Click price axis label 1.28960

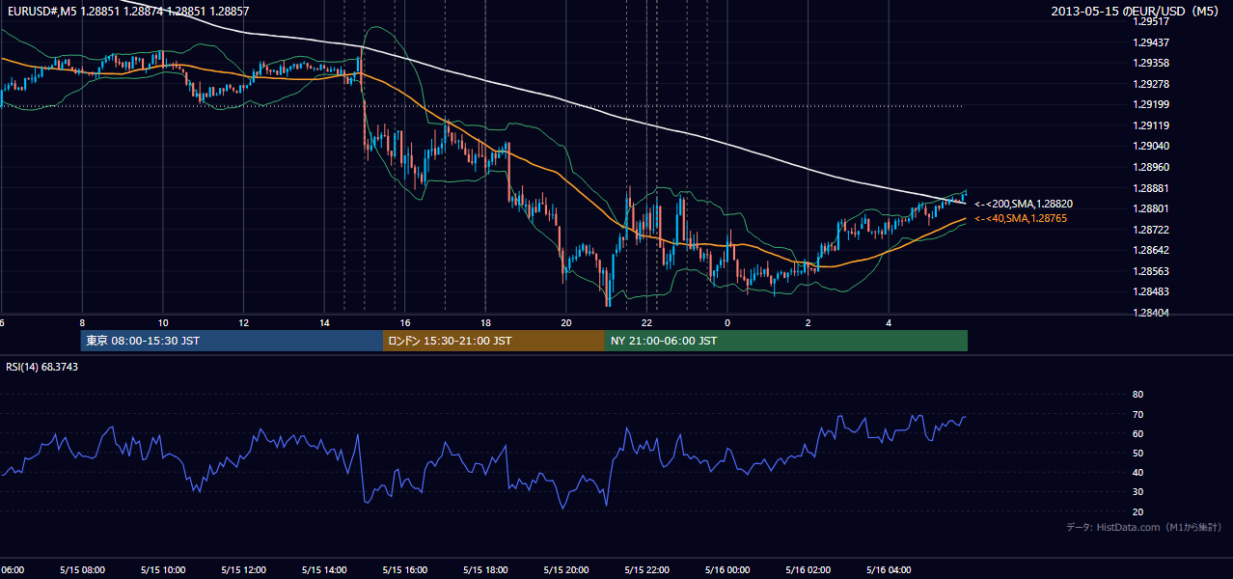1151,167
